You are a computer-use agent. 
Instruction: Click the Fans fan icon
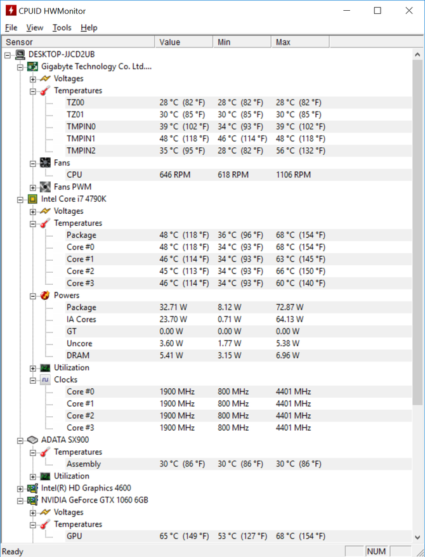pyautogui.click(x=45, y=163)
